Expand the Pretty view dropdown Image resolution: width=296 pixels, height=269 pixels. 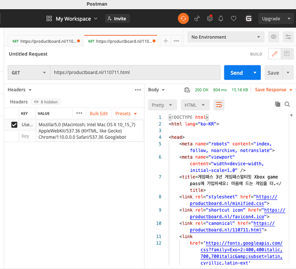(x=162, y=105)
